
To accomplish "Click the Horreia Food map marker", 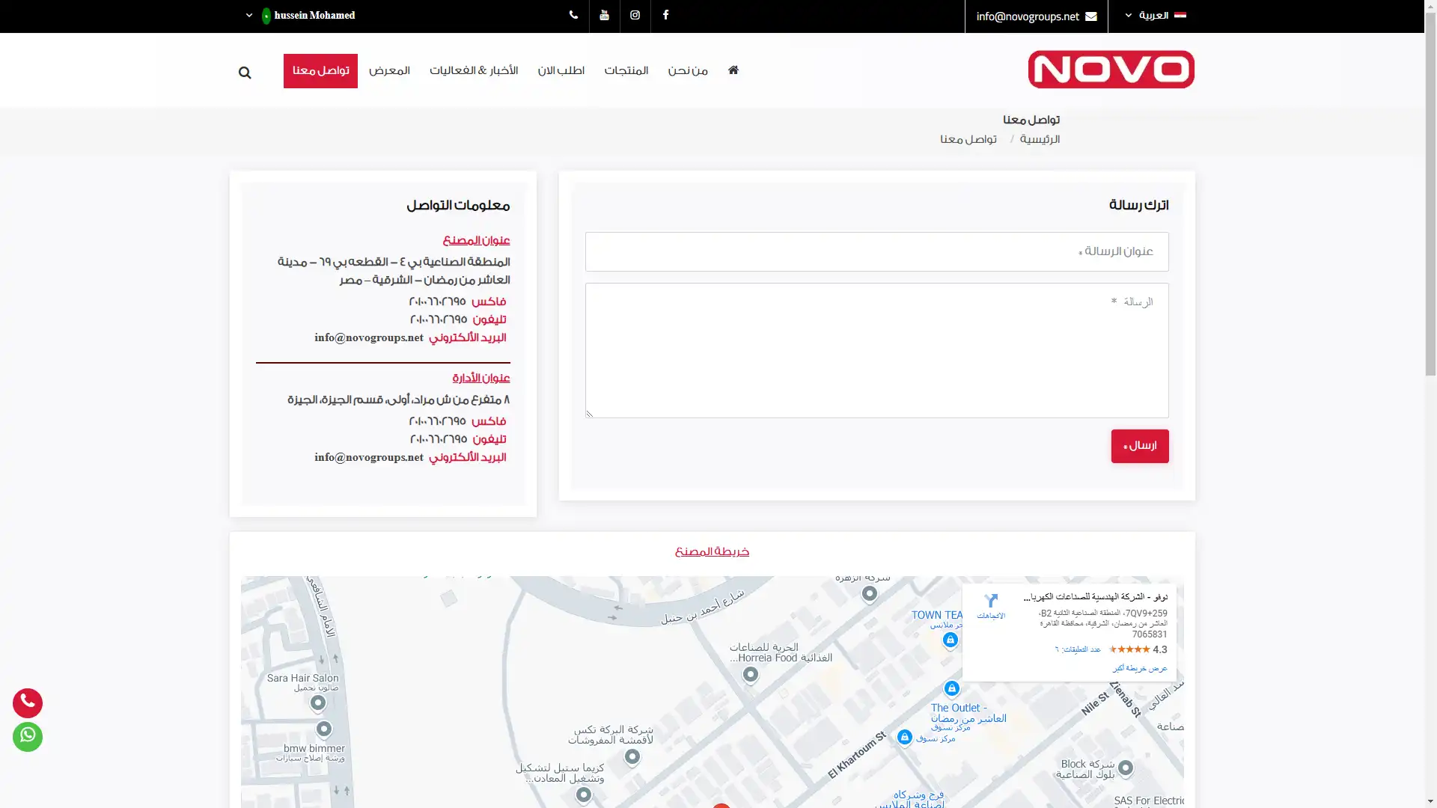I will pos(750,675).
